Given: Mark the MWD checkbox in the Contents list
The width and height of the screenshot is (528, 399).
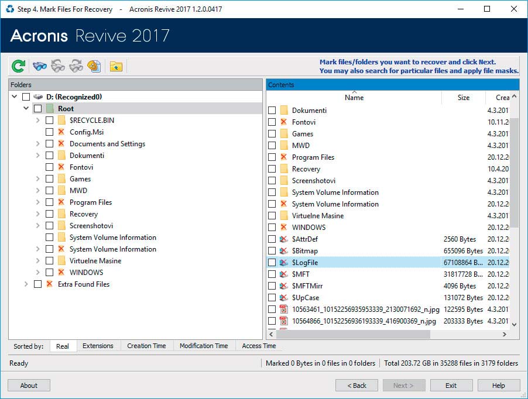Looking at the screenshot, I should click(x=272, y=145).
